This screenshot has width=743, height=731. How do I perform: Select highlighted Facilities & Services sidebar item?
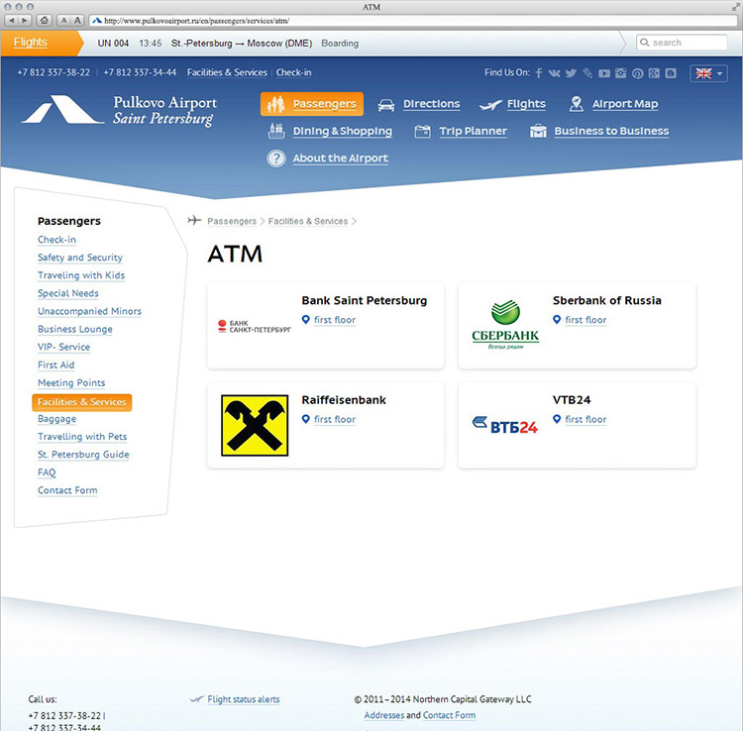point(82,402)
